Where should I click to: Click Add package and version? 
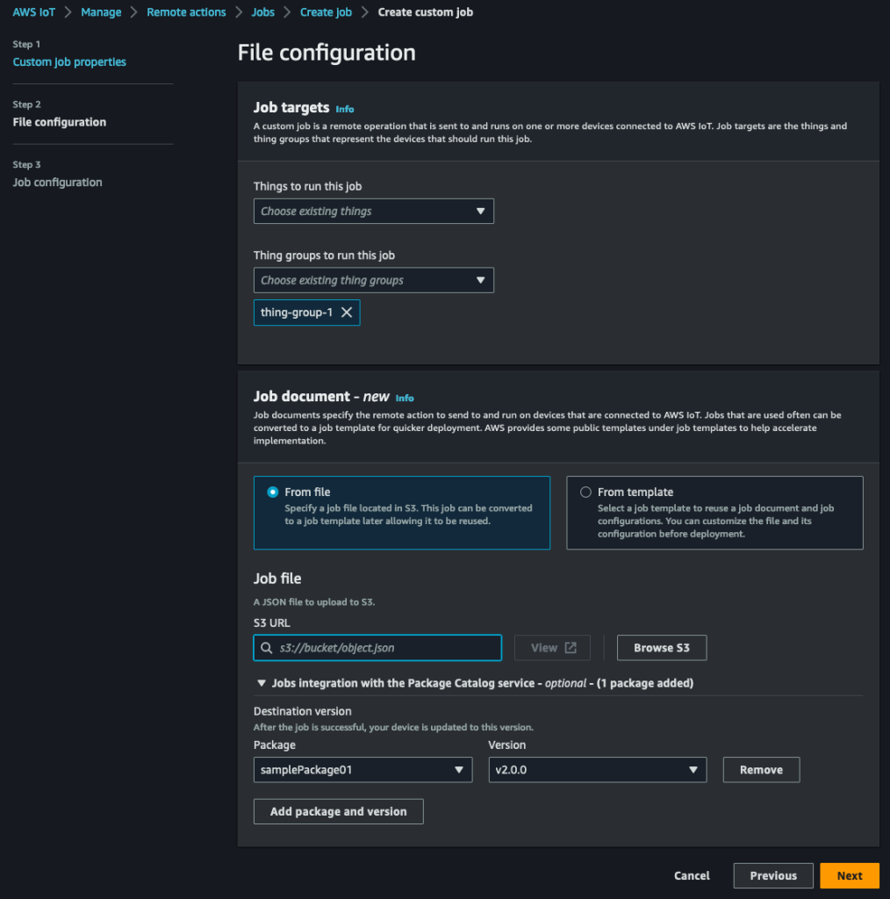tap(338, 810)
